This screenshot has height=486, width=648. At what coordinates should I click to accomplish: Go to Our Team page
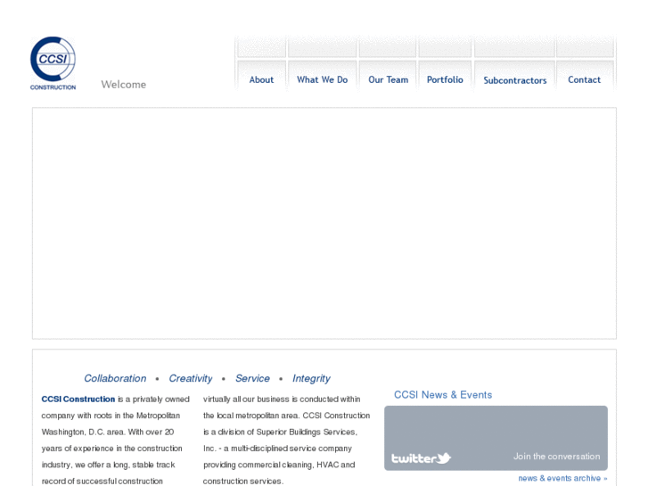(x=388, y=80)
